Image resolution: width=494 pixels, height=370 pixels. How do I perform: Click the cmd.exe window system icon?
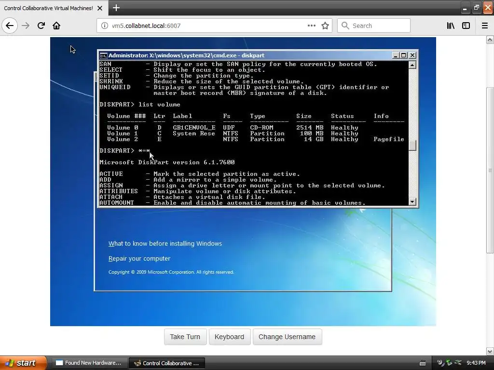pos(103,56)
